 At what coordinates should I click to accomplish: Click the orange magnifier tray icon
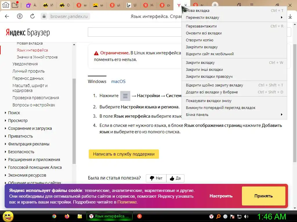tap(218, 217)
